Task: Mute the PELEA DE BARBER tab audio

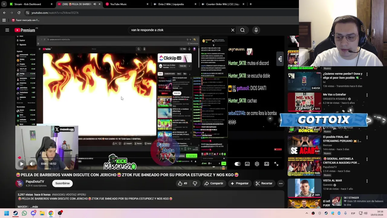Action: (95, 4)
